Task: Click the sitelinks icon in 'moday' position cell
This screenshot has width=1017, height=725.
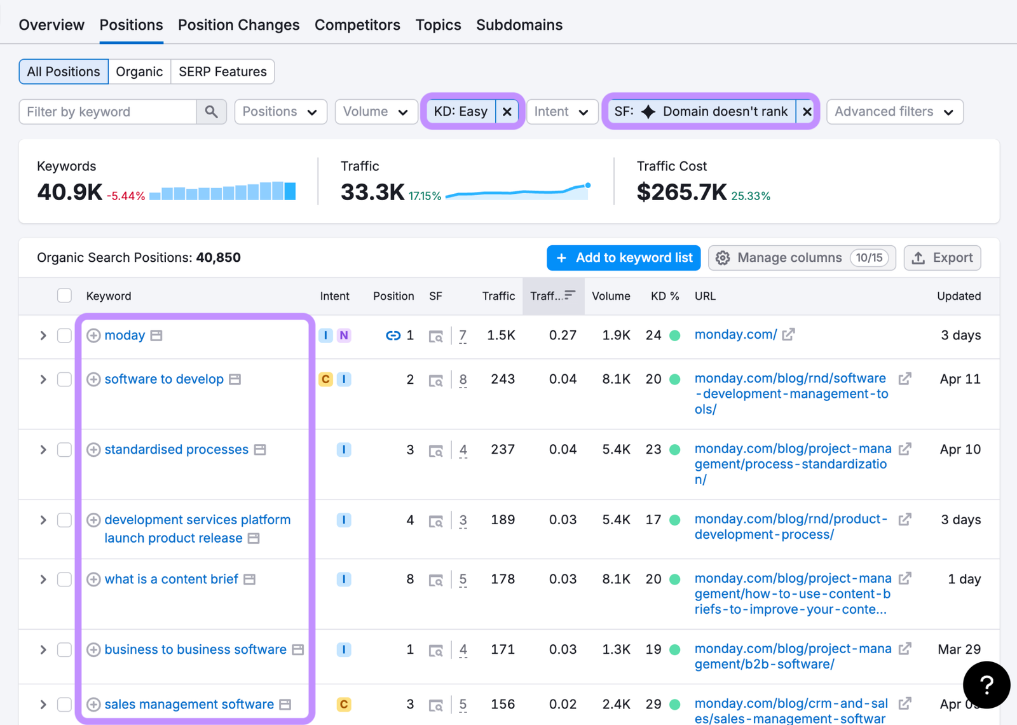Action: 393,335
